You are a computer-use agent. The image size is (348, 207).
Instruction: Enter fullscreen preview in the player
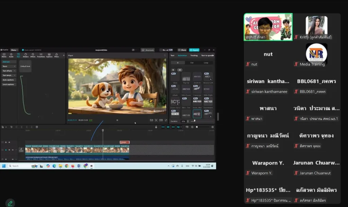click(166, 120)
